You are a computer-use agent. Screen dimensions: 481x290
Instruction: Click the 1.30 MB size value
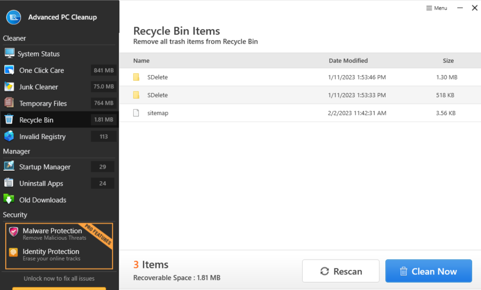click(x=447, y=77)
